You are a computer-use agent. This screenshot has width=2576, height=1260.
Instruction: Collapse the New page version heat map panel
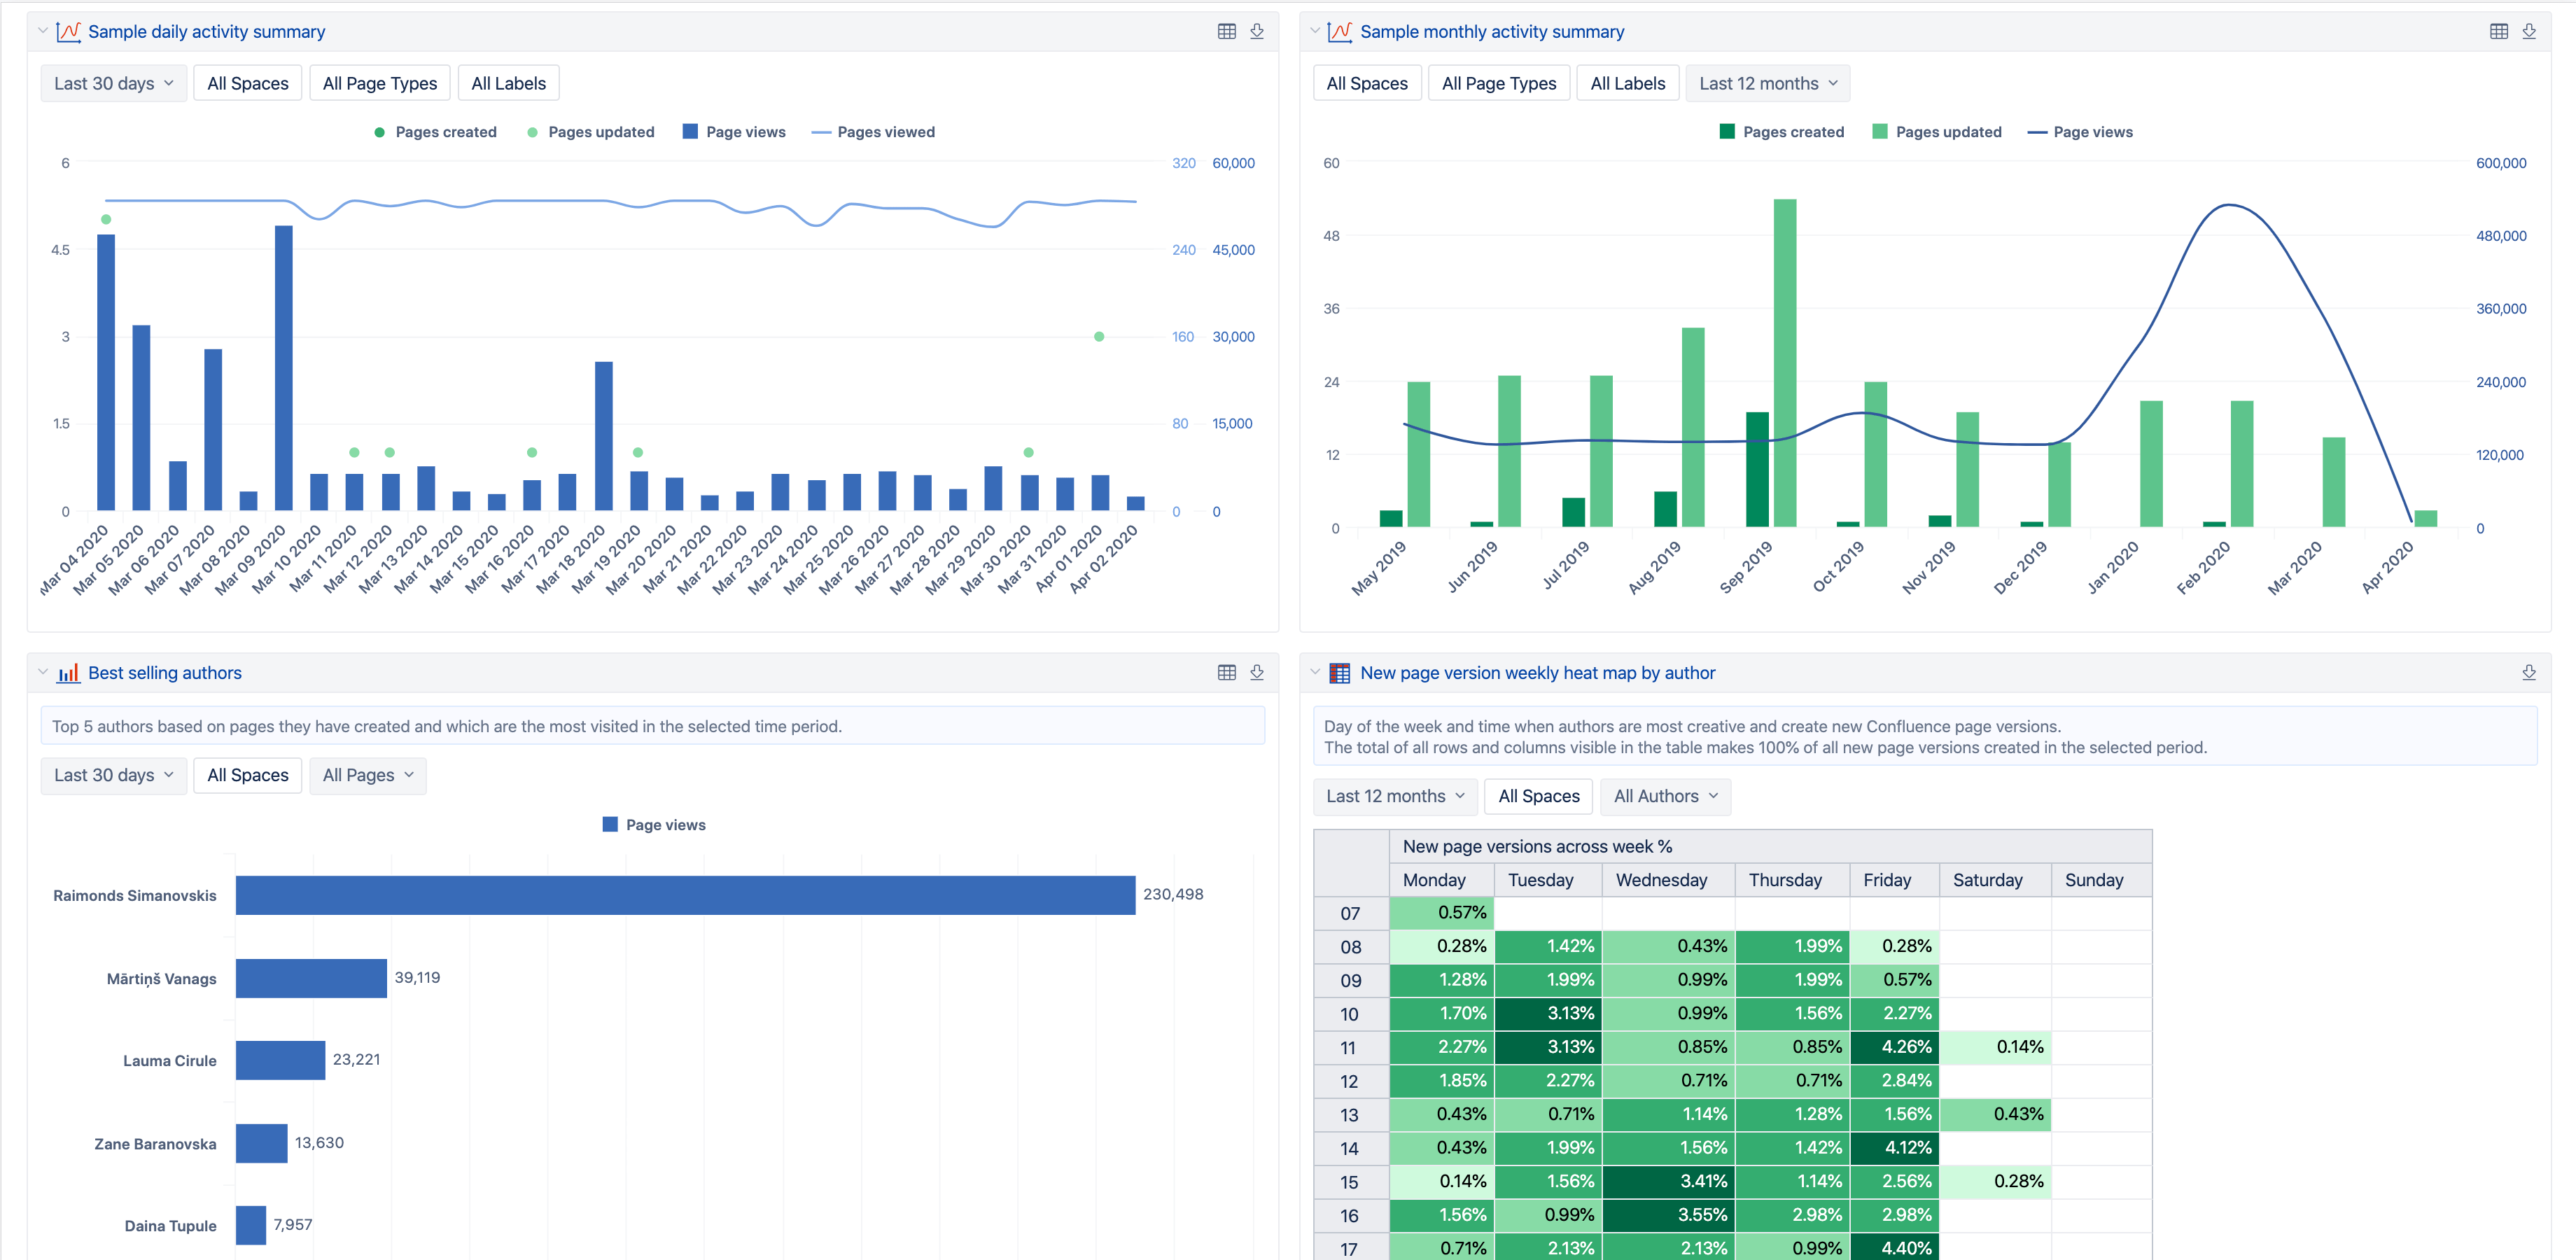point(1315,672)
